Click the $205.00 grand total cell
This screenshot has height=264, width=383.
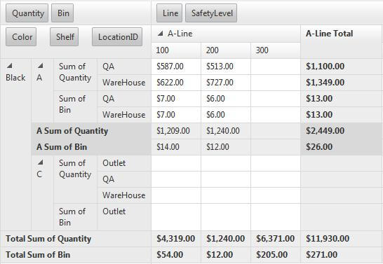(276, 255)
